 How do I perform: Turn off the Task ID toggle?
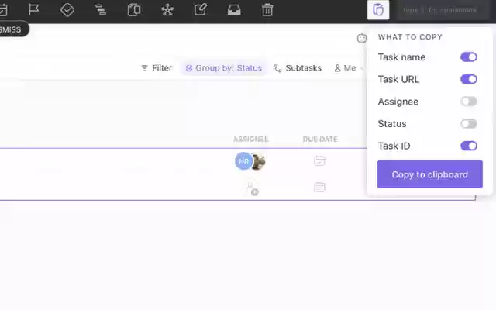tap(468, 146)
